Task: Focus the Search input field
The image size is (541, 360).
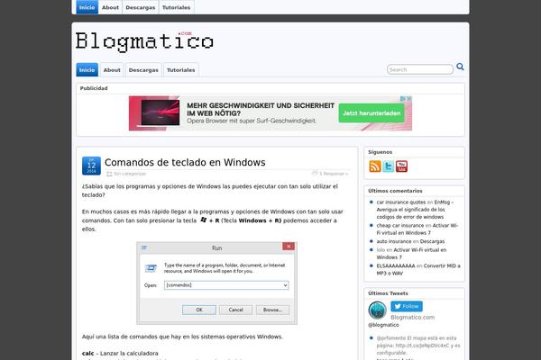Action: pyautogui.click(x=420, y=69)
